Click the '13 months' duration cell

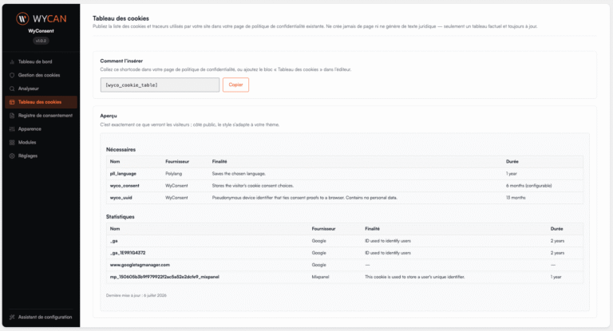516,198
